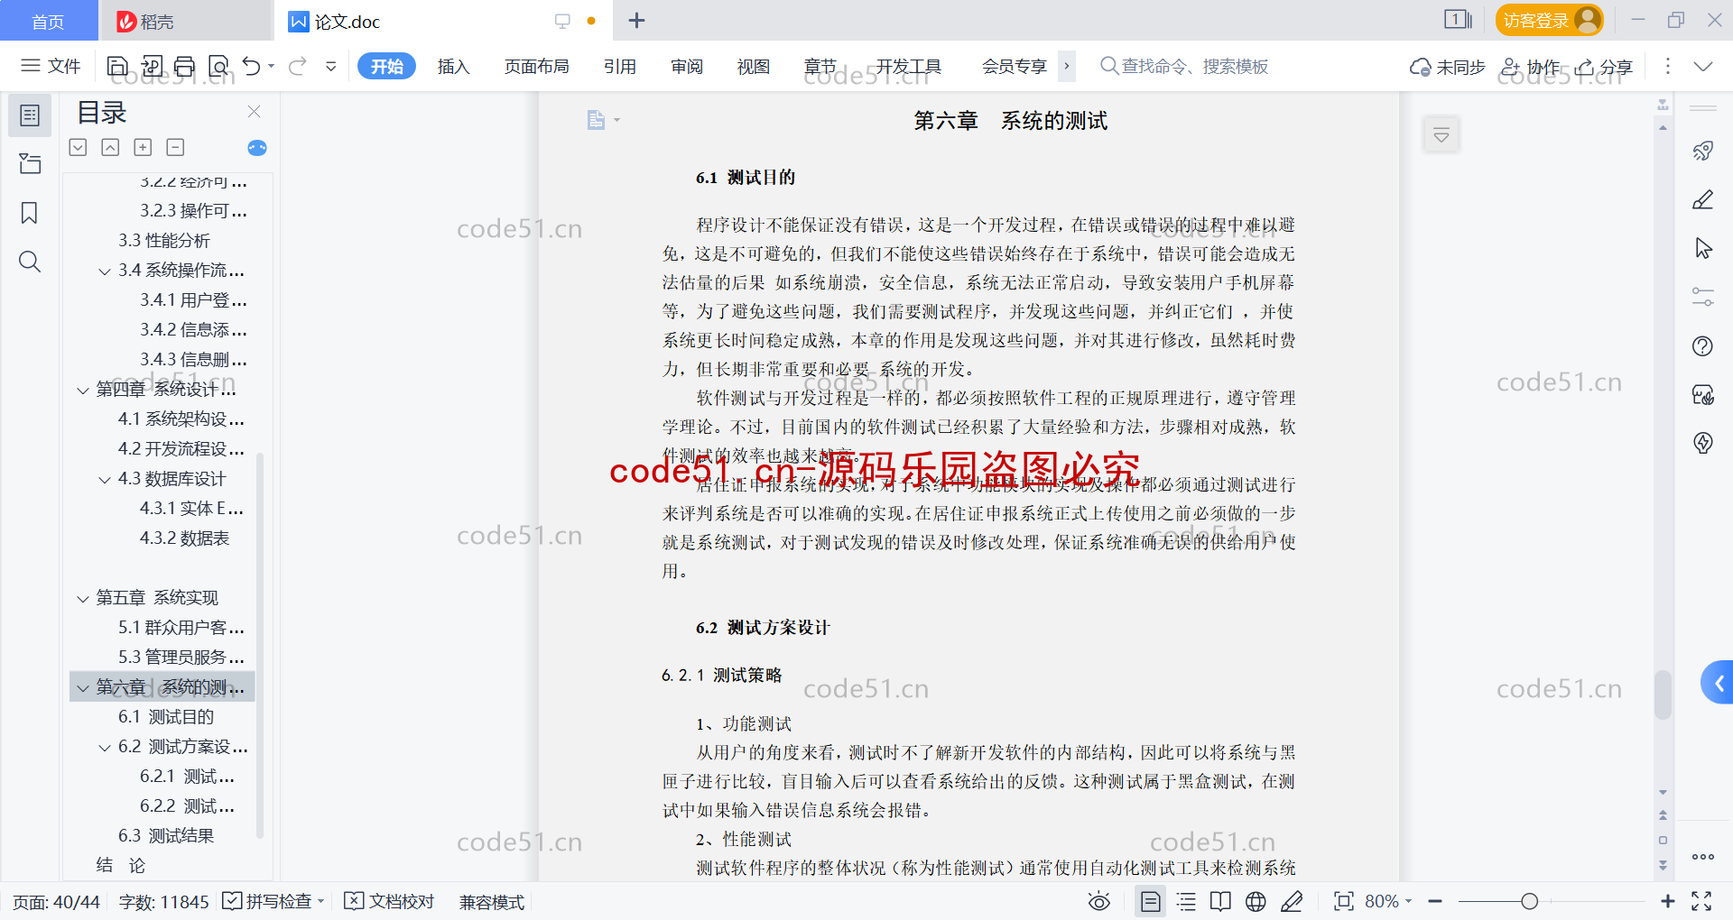Click the zoom slider handle

[x=1529, y=901]
